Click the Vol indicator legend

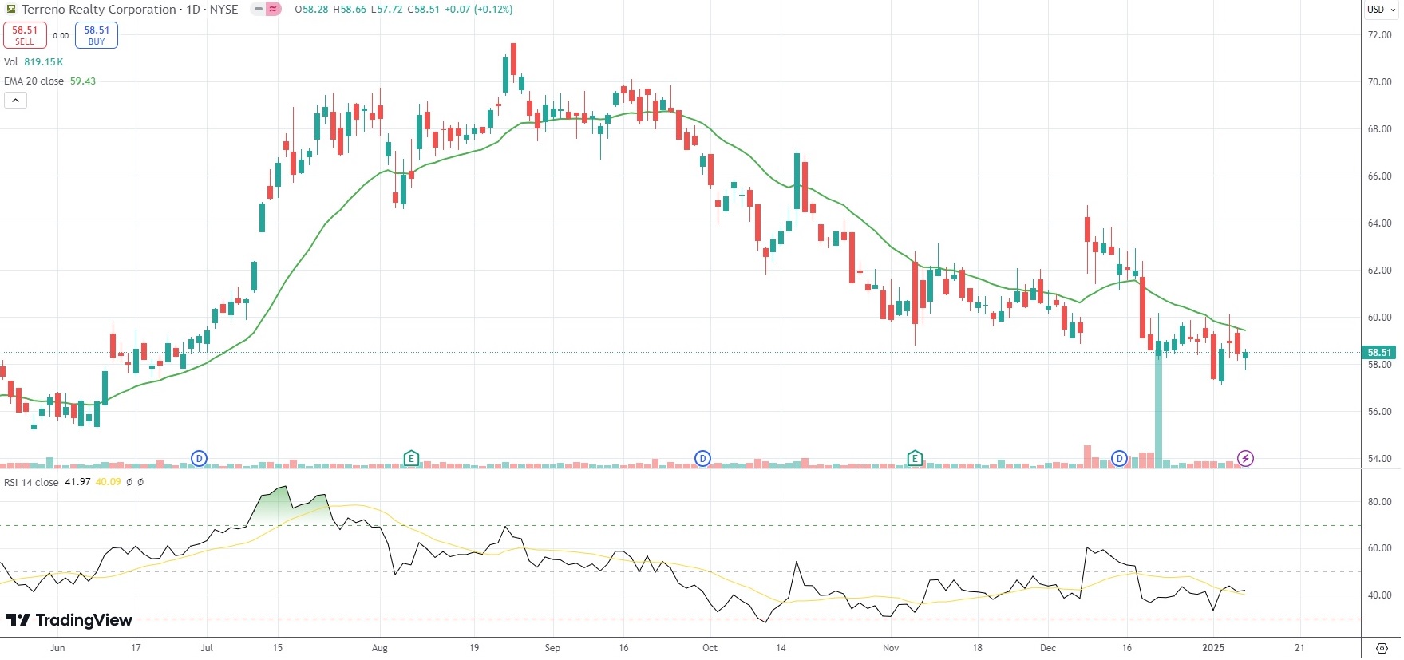tap(11, 62)
